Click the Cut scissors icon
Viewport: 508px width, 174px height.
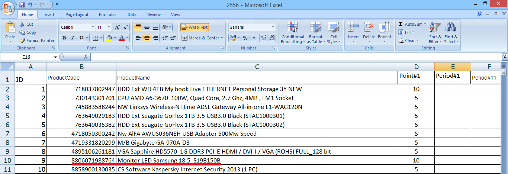[22, 24]
